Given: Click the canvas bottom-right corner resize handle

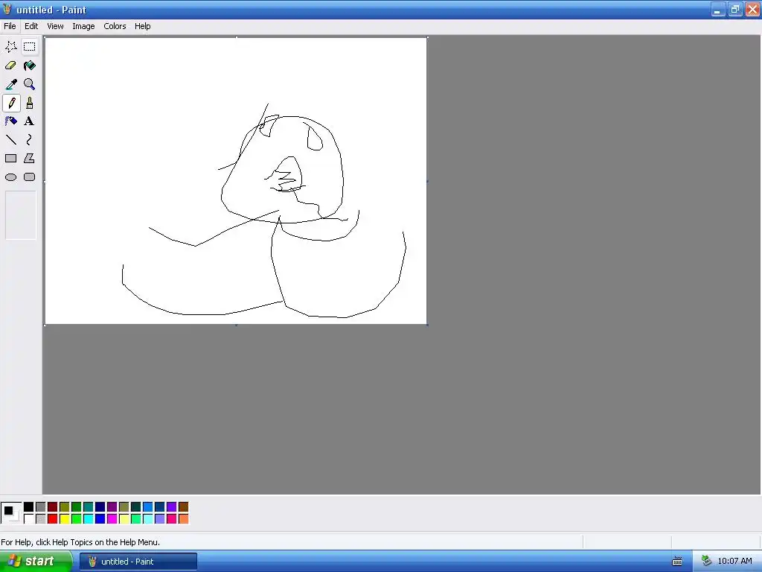Looking at the screenshot, I should [427, 325].
